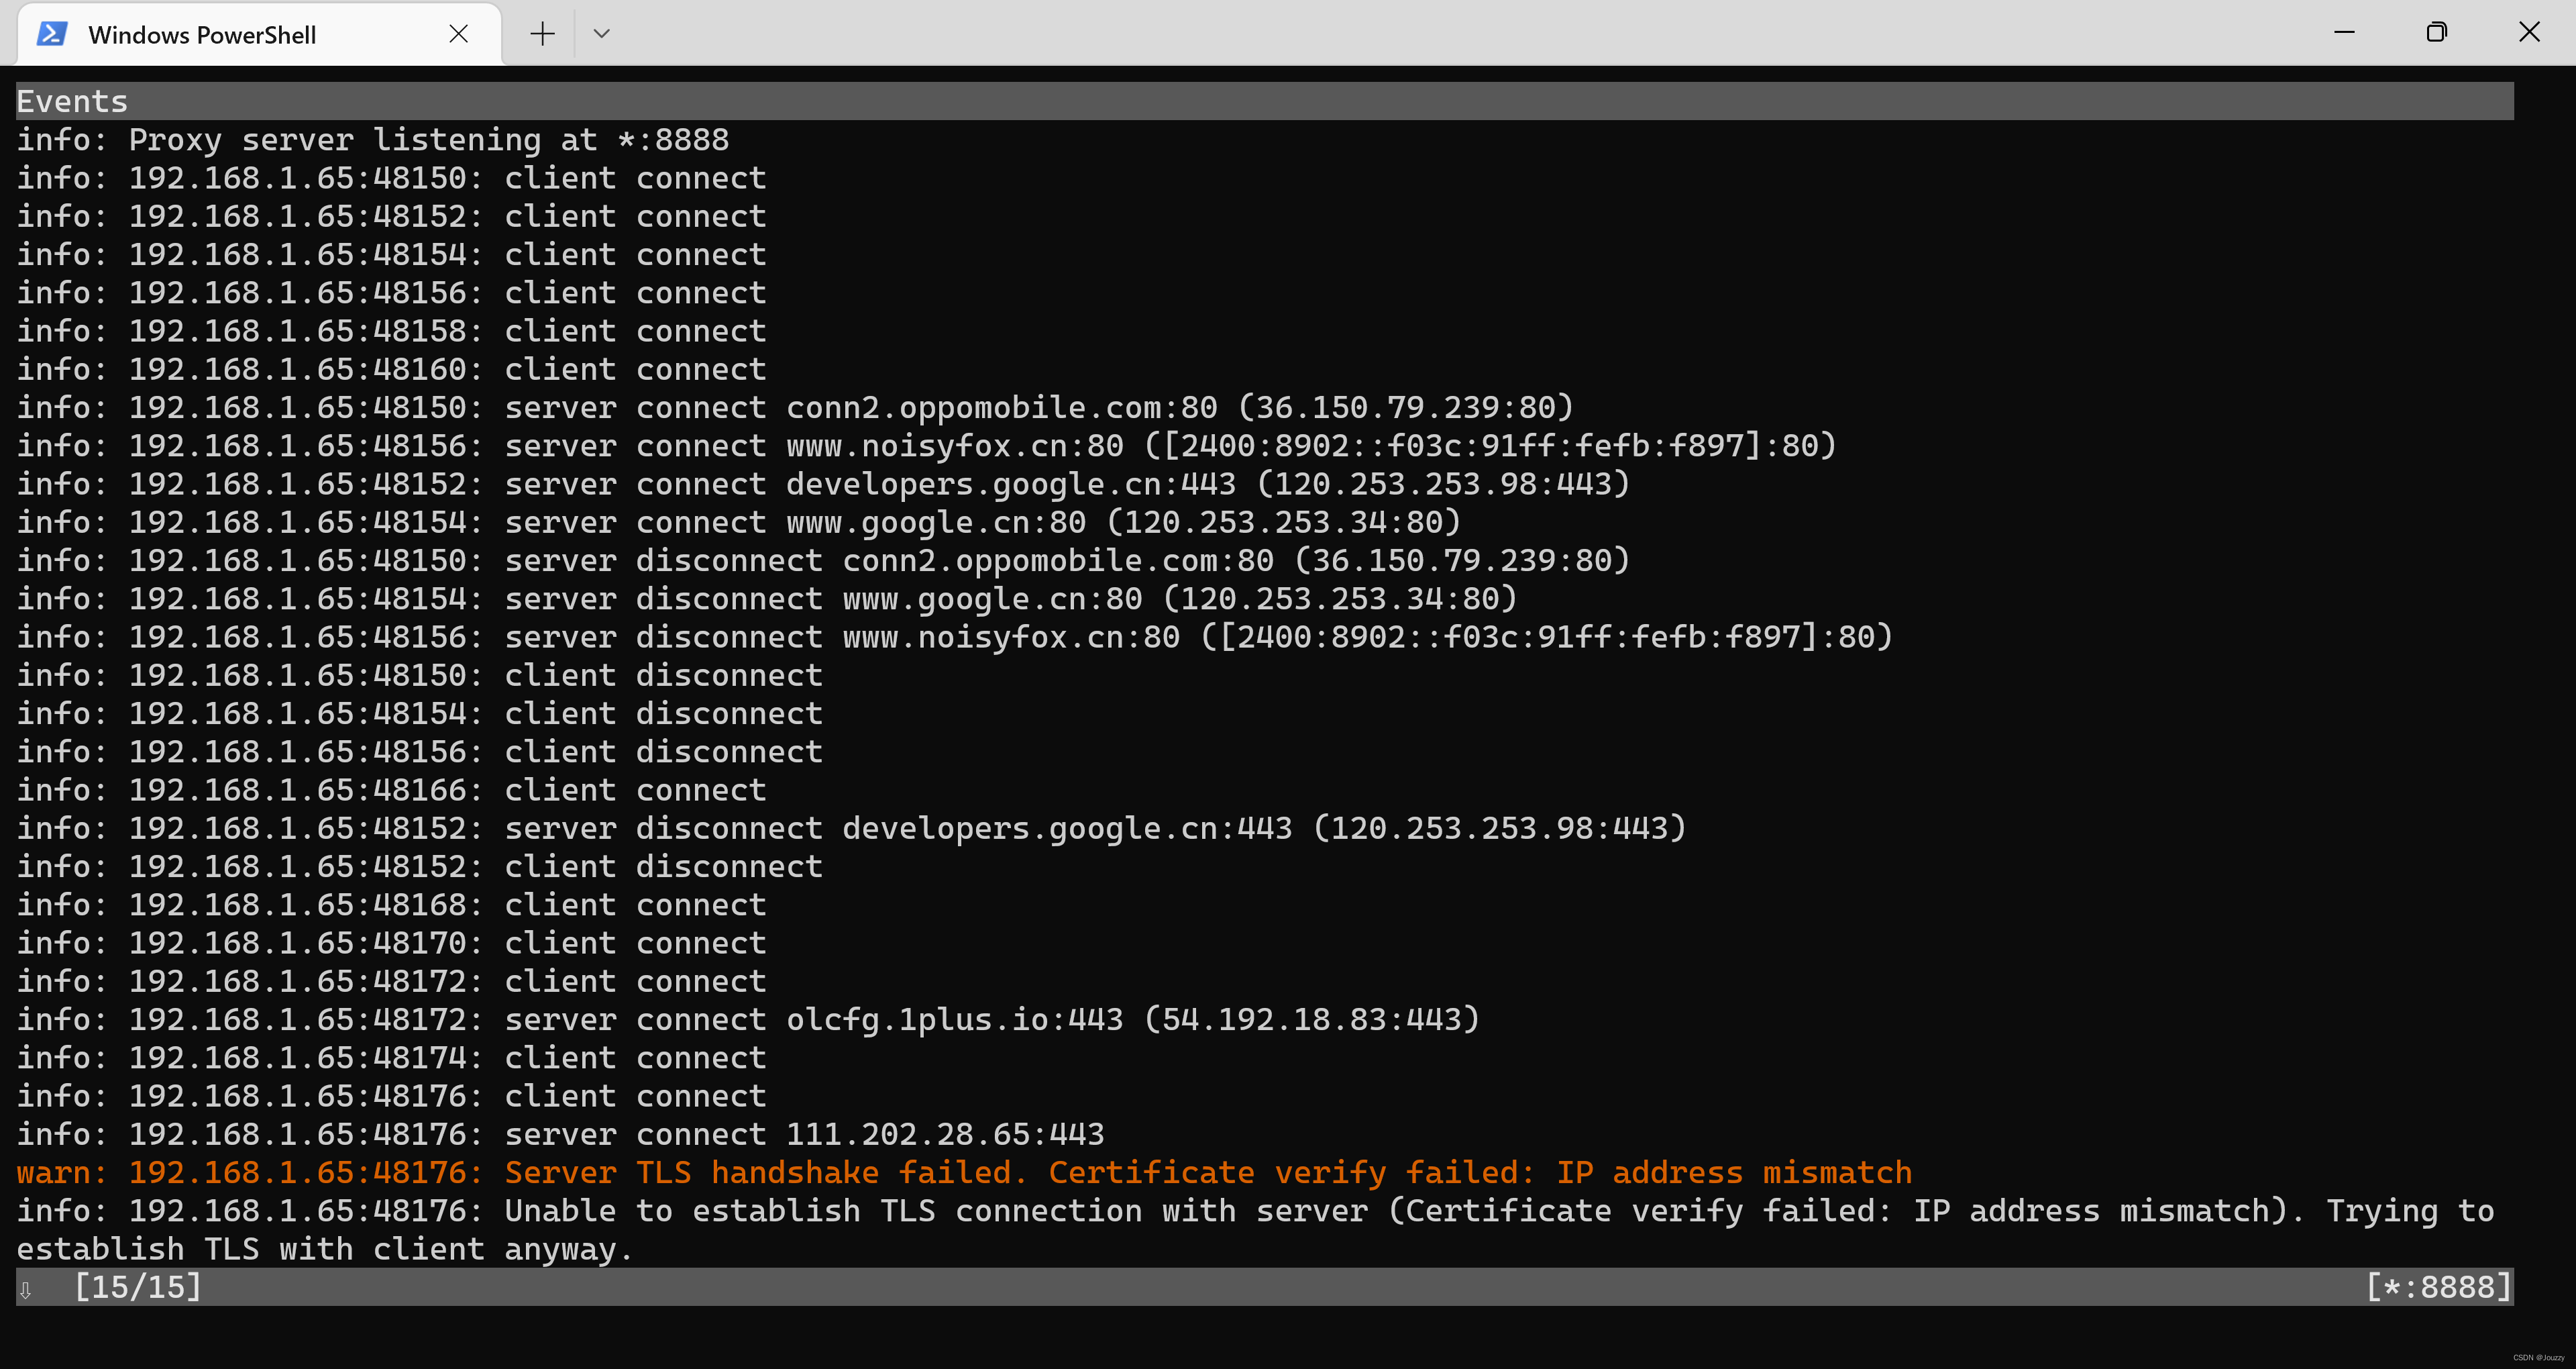This screenshot has width=2576, height=1369.
Task: Open the new-tab profile dropdown chevron
Action: [601, 33]
